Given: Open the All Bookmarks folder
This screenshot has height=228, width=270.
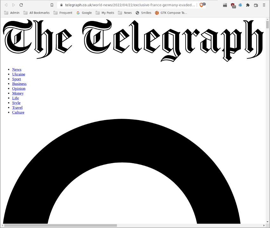Looking at the screenshot, I should 36,13.
